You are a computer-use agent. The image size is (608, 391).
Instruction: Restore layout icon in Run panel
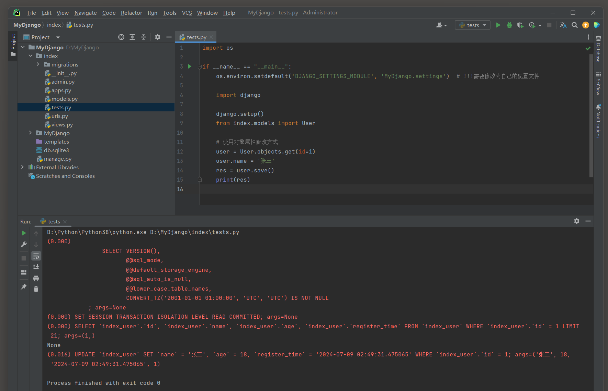(x=24, y=272)
